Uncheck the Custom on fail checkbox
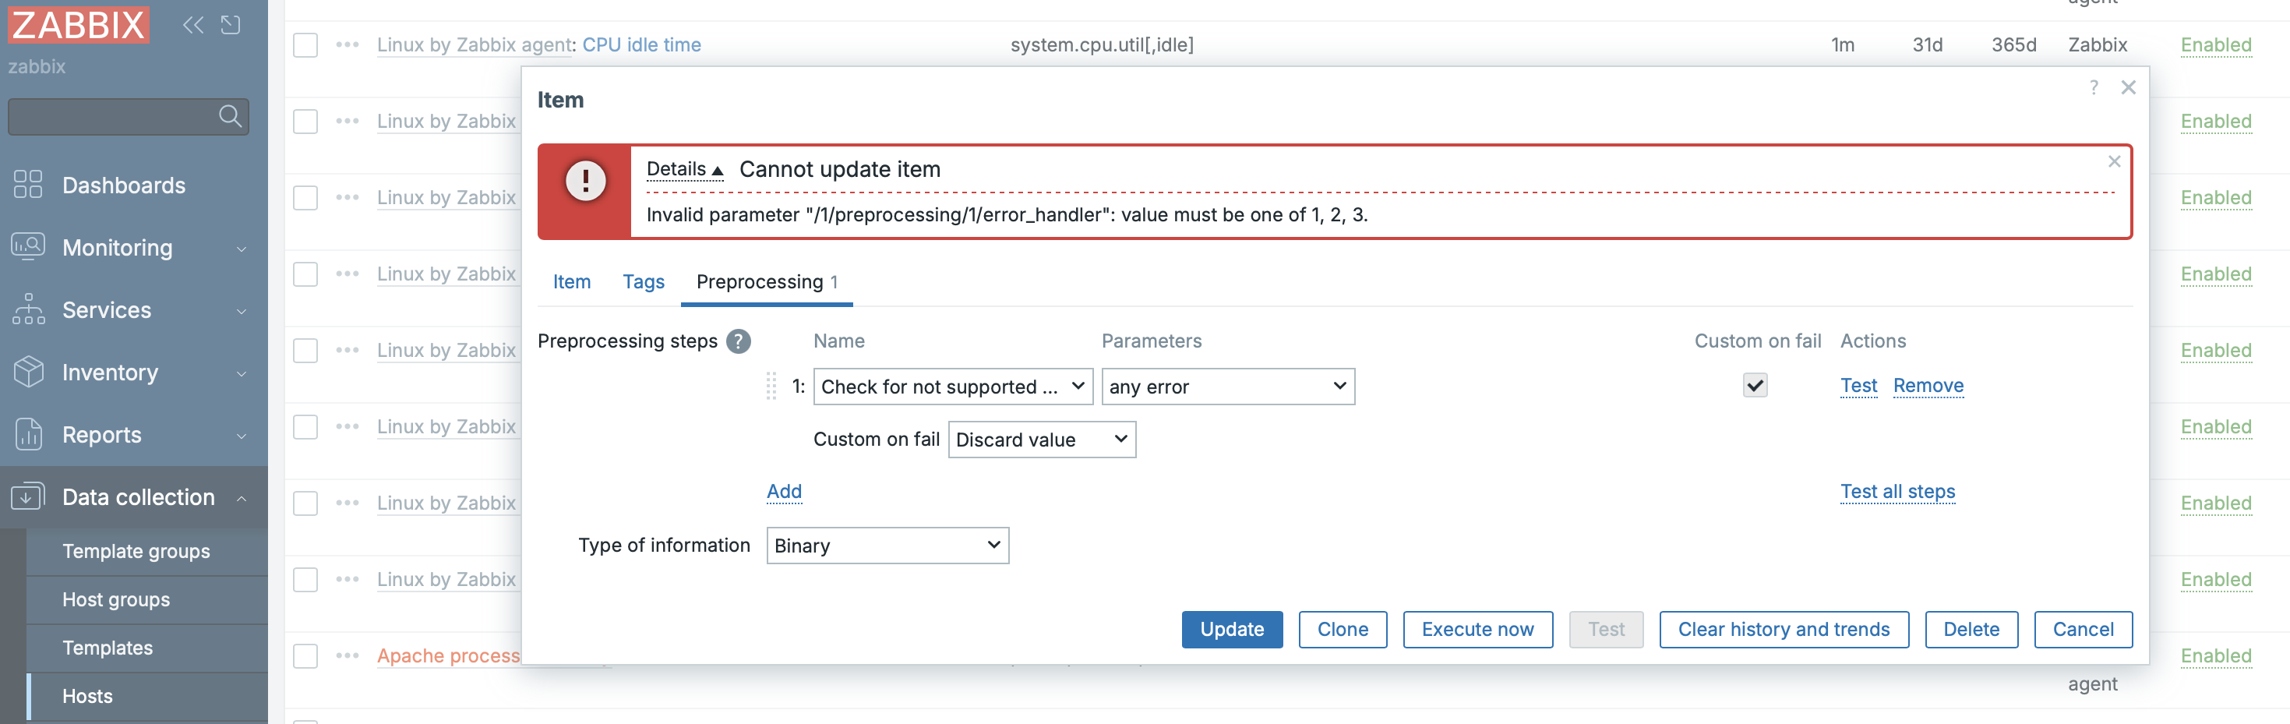 1754,385
